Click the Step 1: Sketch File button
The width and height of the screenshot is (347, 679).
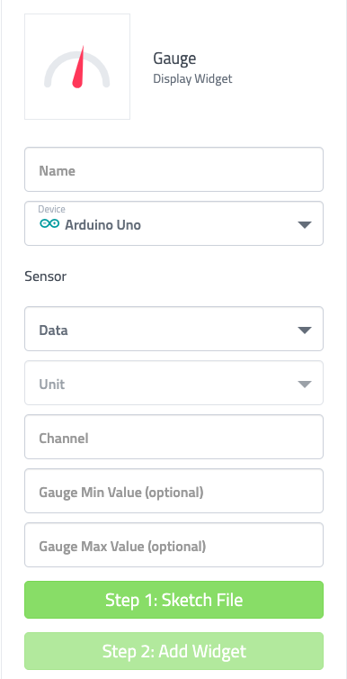(x=173, y=600)
